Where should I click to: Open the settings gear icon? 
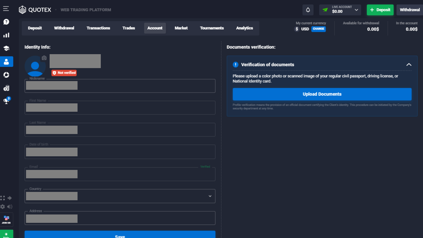point(3,206)
